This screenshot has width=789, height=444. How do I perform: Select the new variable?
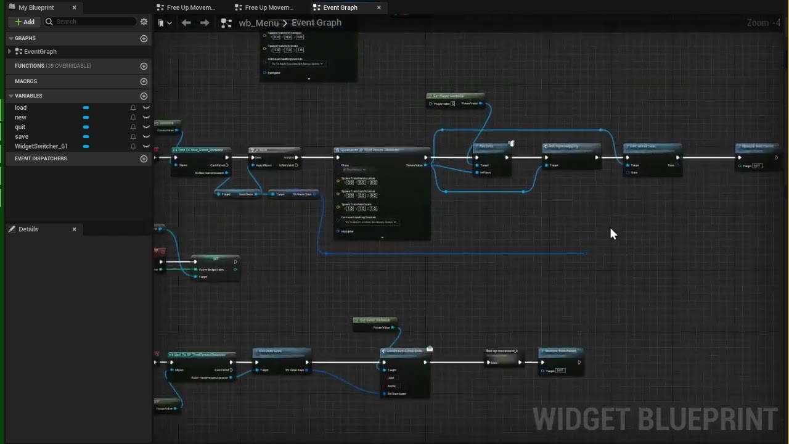point(20,117)
